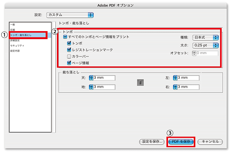
Task: Select セキュリティ in the category list
Action: [17, 46]
